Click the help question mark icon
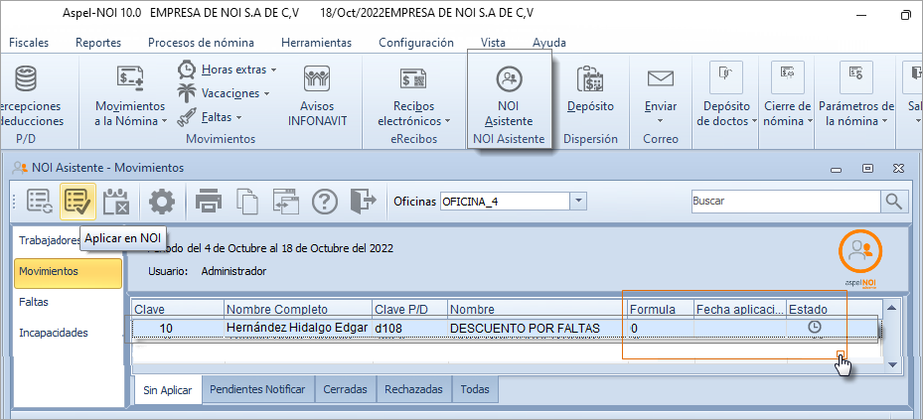This screenshot has width=923, height=420. [x=326, y=202]
